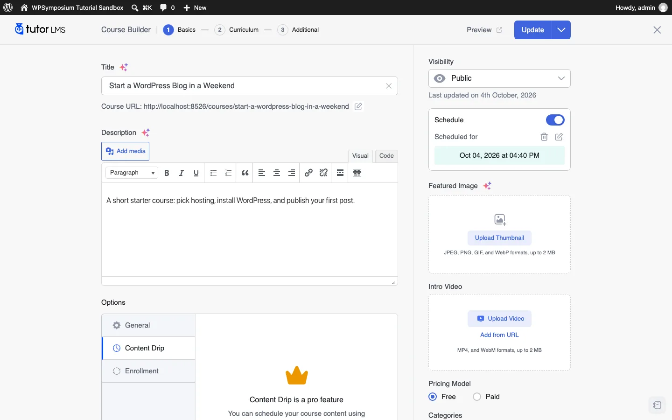Insert a blockquote
The height and width of the screenshot is (420, 672).
pos(245,173)
